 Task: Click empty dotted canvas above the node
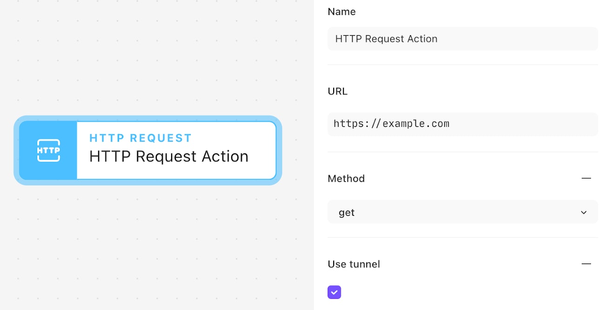(149, 60)
